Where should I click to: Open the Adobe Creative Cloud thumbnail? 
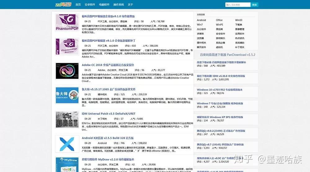pos(67,71)
